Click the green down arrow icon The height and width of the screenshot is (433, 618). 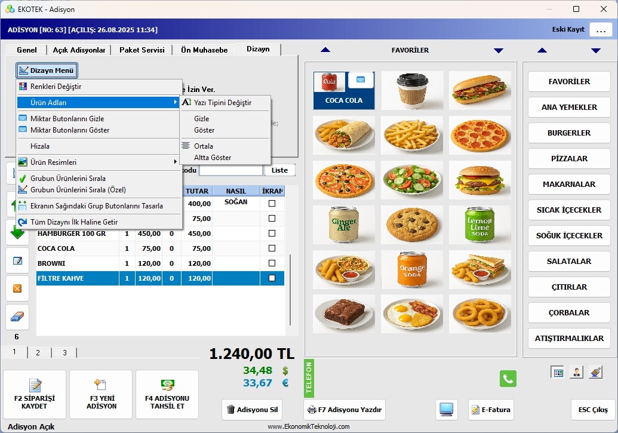pyautogui.click(x=17, y=234)
